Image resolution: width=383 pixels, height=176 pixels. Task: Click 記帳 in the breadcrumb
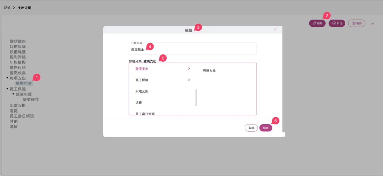(7, 8)
